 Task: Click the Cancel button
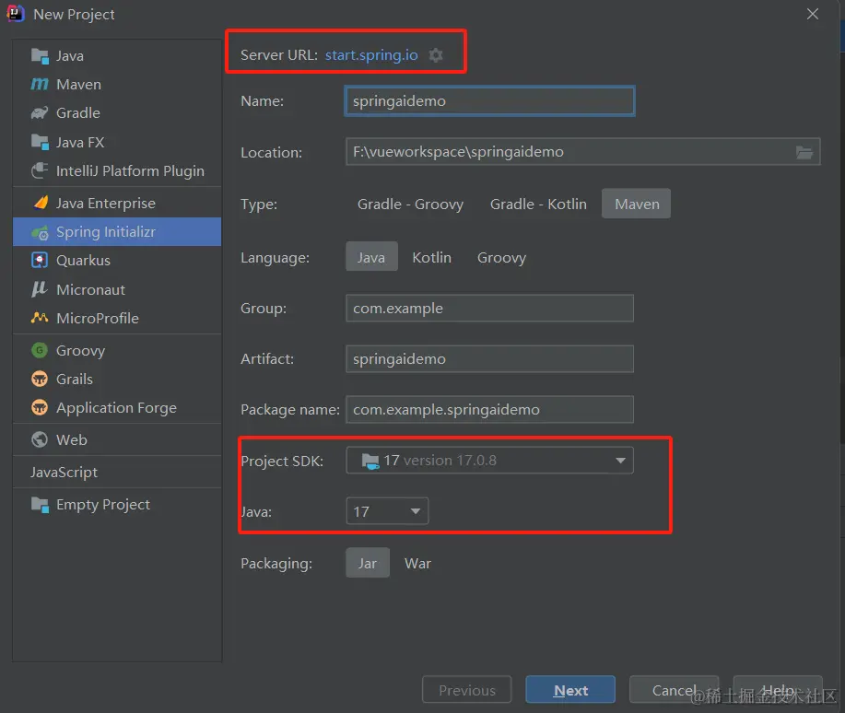674,689
